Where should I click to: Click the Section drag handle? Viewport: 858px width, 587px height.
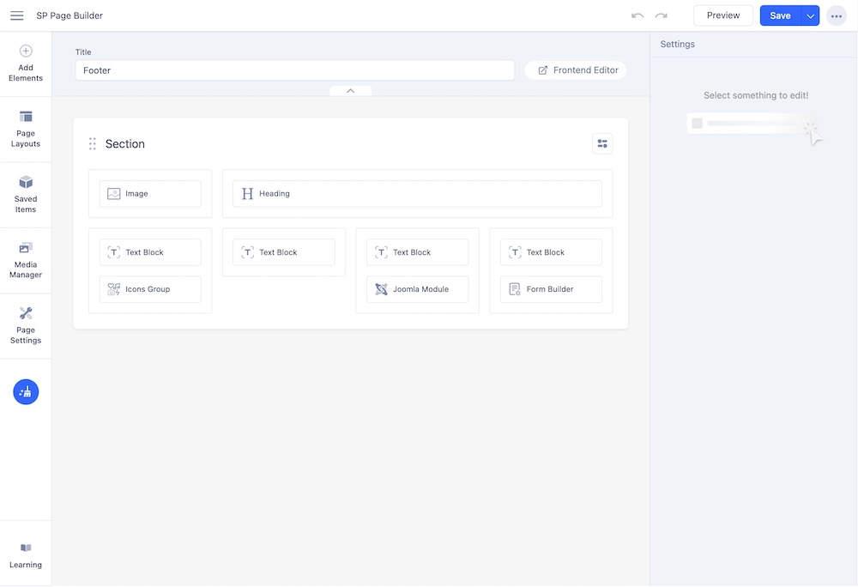tap(93, 144)
